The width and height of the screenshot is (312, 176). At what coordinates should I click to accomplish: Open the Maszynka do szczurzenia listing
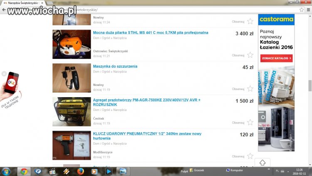tap(115, 66)
